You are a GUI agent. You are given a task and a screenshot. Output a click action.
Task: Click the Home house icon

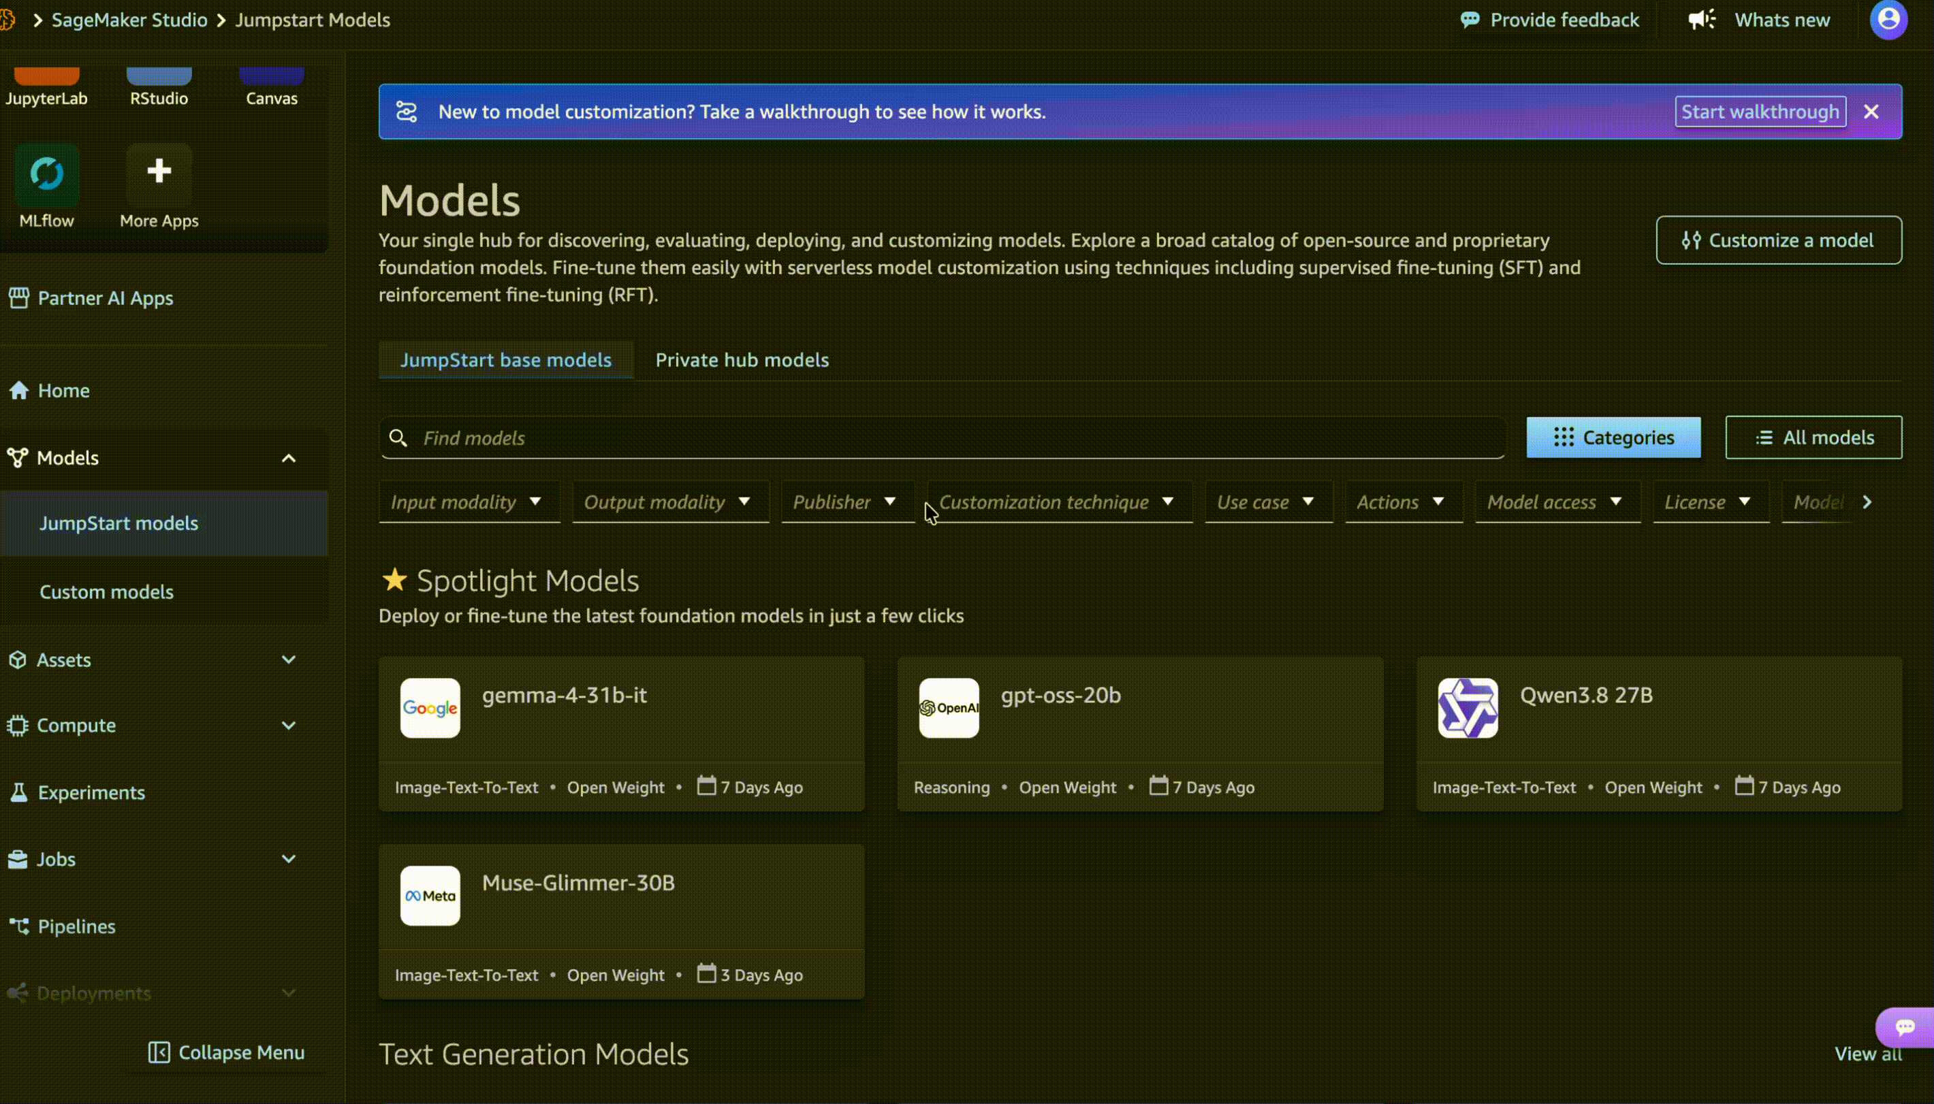click(x=19, y=391)
